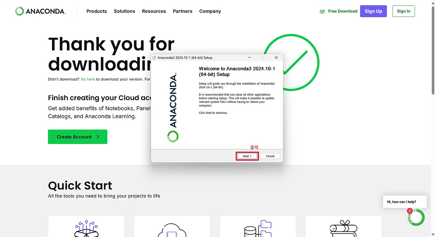Image resolution: width=435 pixels, height=237 pixels.
Task: Click the arrow icon on Create Account
Action: point(98,137)
